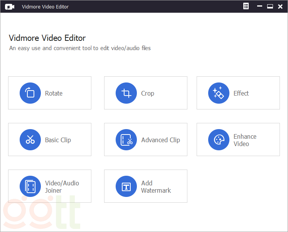Viewport: 288px width, 232px height.
Task: Open the Rotate text label
Action: coord(54,93)
